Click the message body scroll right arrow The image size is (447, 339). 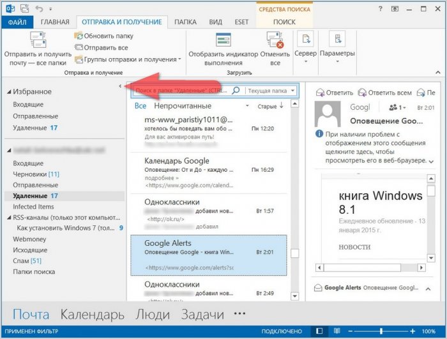coord(421,267)
